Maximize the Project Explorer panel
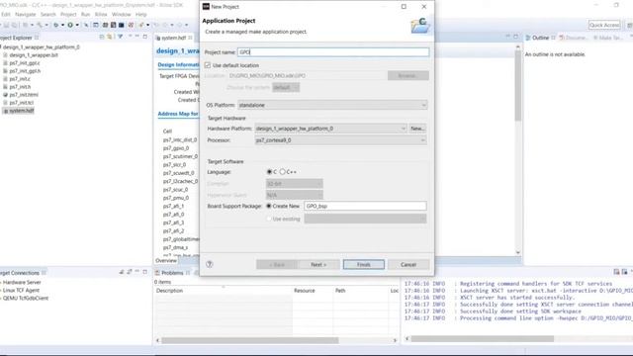Image resolution: width=633 pixels, height=356 pixels. [x=145, y=37]
